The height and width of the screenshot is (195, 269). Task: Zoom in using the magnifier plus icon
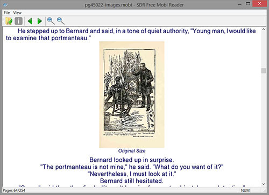coord(51,21)
